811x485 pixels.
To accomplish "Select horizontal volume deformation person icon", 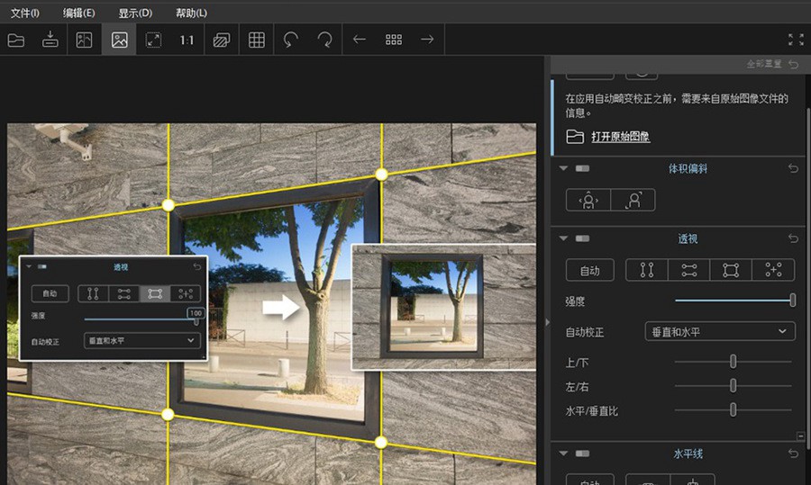I will point(588,200).
